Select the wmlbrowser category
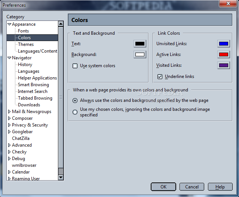239x197 pixels. (24, 165)
